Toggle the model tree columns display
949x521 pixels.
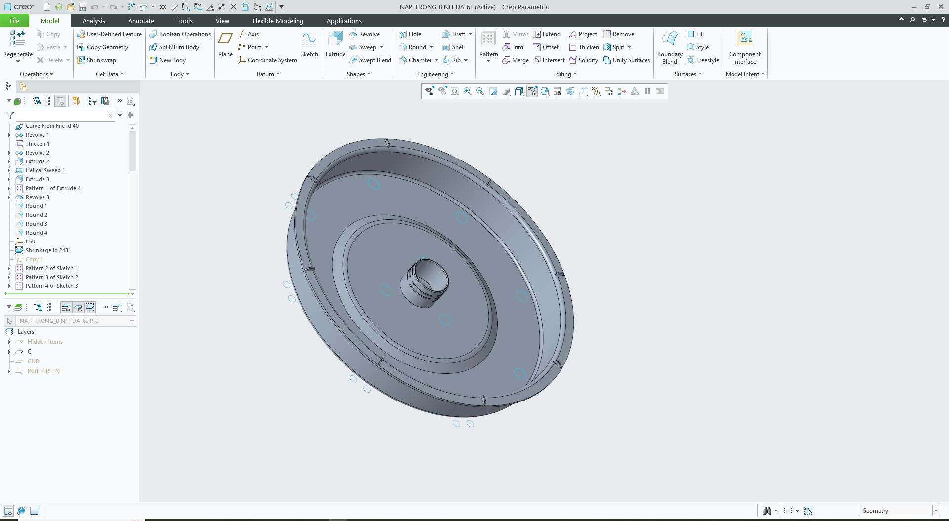pos(60,101)
